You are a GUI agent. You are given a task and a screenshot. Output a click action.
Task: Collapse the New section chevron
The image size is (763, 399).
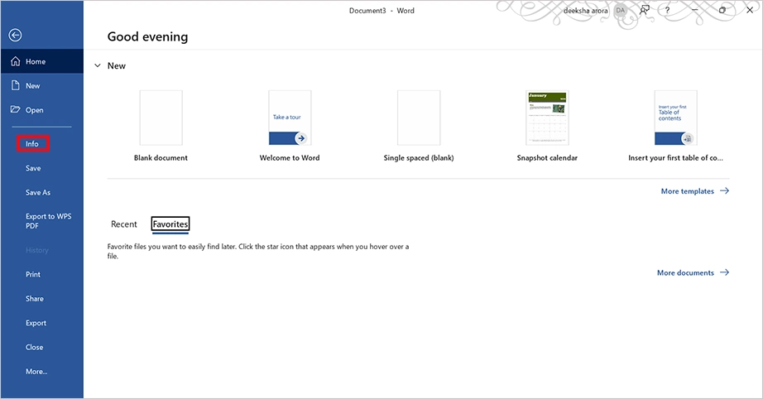(98, 65)
